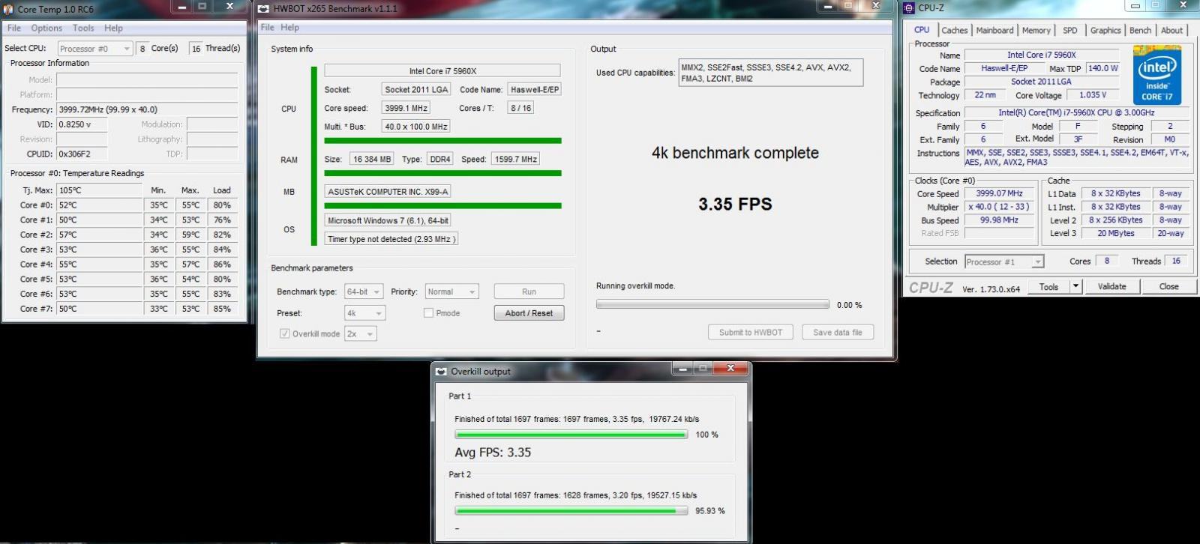The height and width of the screenshot is (544, 1200).
Task: Click the Intel Core i7 logo in CPU-Z
Action: pos(1157,76)
